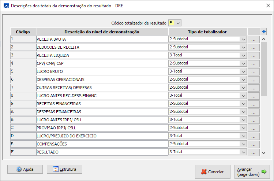Screen dimensions: 274x181
Task: Open the Estrutura button
Action: 65,169
